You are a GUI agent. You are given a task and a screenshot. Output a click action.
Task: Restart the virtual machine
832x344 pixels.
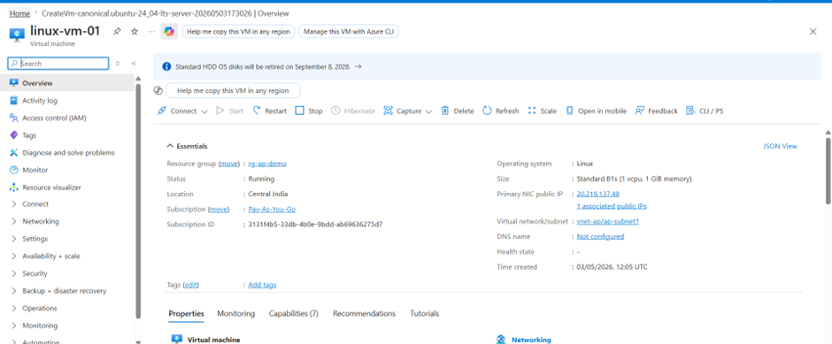pos(270,111)
